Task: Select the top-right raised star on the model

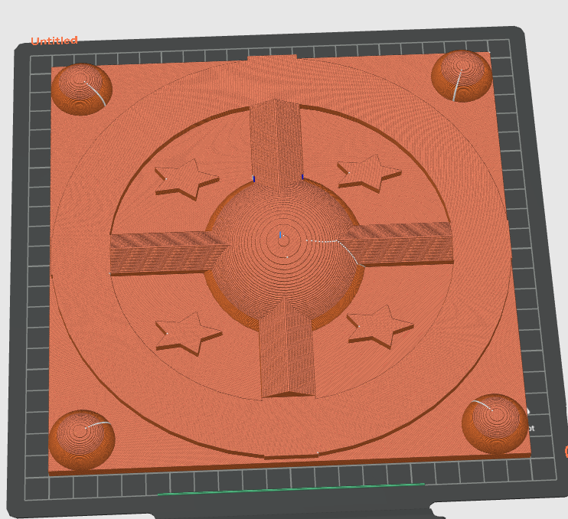Action: pos(369,173)
